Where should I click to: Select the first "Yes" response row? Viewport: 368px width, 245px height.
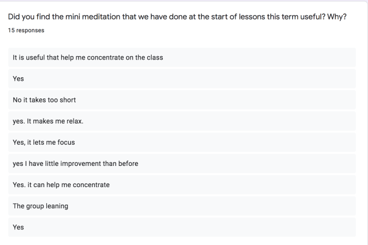click(18, 79)
